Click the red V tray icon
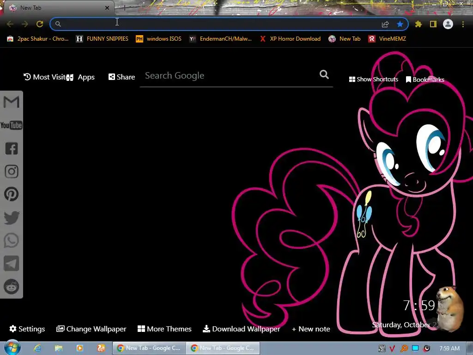Viewport: 473px width, 355px height. coord(392,349)
